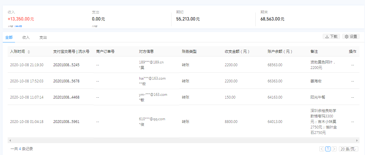Screen dimensions: 365x155
Task: Expand the 20 条/页 page size dropdown
Action: pyautogui.click(x=349, y=149)
